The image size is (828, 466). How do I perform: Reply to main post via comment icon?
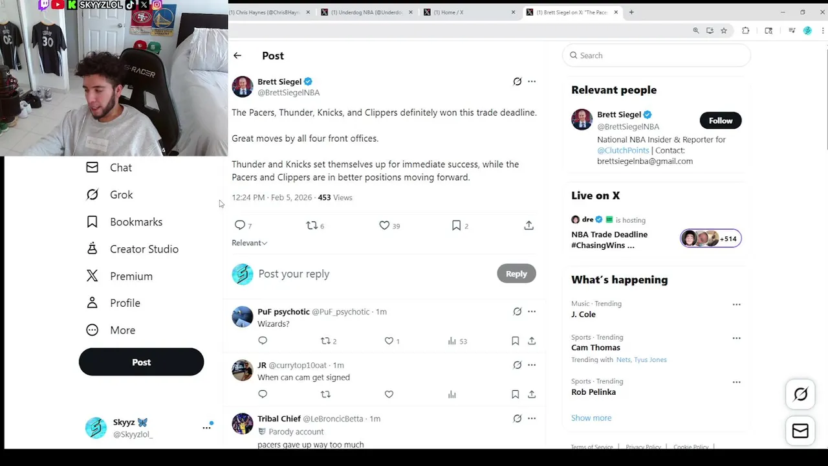[240, 225]
